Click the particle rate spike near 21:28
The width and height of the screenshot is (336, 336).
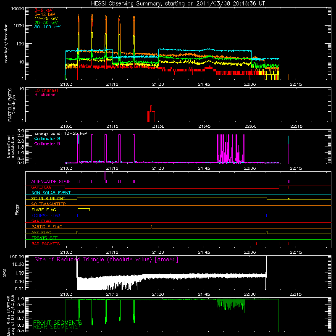151,113
